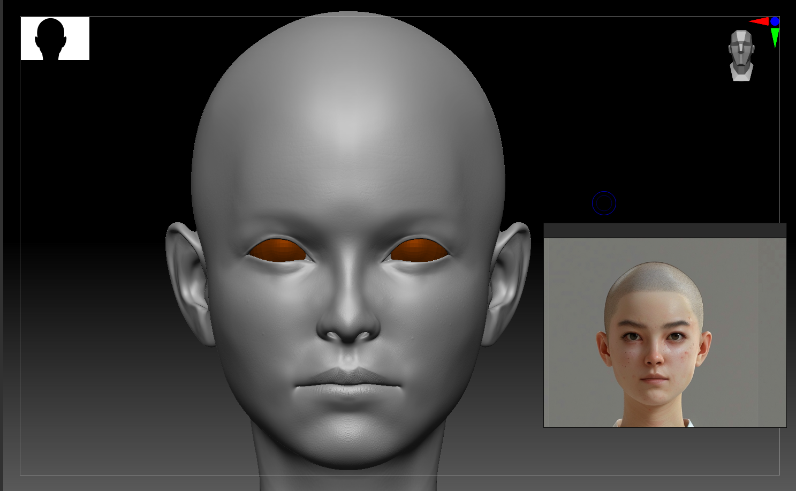The image size is (796, 491).
Task: Click the red X-axis cone
Action: (759, 21)
